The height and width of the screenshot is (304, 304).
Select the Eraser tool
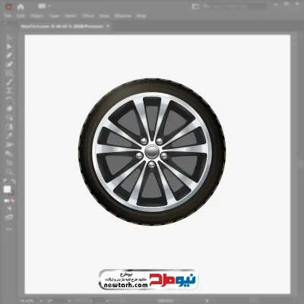(9, 109)
